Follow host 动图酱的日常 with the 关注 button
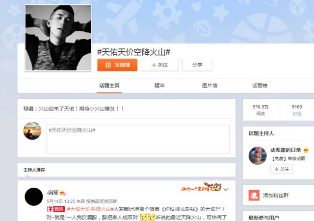Screen dimensions: 314x221 click(x=282, y=169)
